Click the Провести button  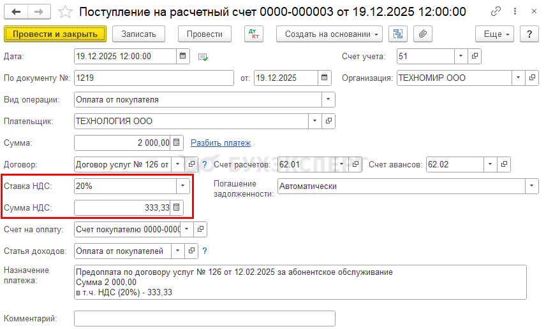(204, 34)
